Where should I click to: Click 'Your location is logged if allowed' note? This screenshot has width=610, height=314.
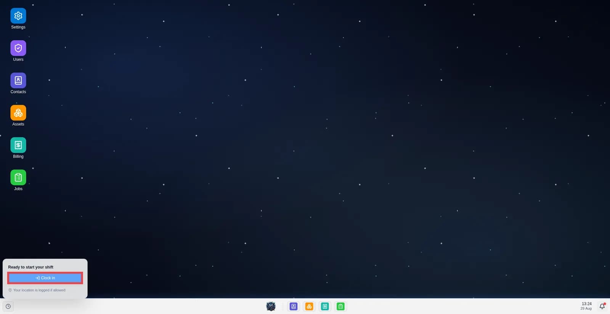tap(37, 290)
